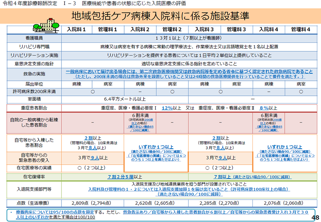Image resolution: width=321 pixels, height=222 pixels.
Task: Click the first いずれか1つ以上 underlined text
Action: click(156, 147)
